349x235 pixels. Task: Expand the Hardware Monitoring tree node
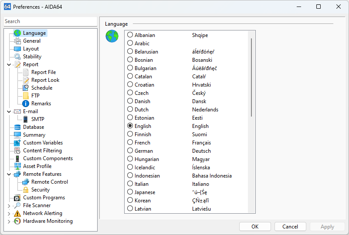click(x=9, y=222)
